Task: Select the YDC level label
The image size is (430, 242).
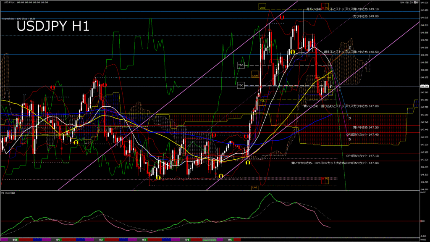Action: (241, 85)
